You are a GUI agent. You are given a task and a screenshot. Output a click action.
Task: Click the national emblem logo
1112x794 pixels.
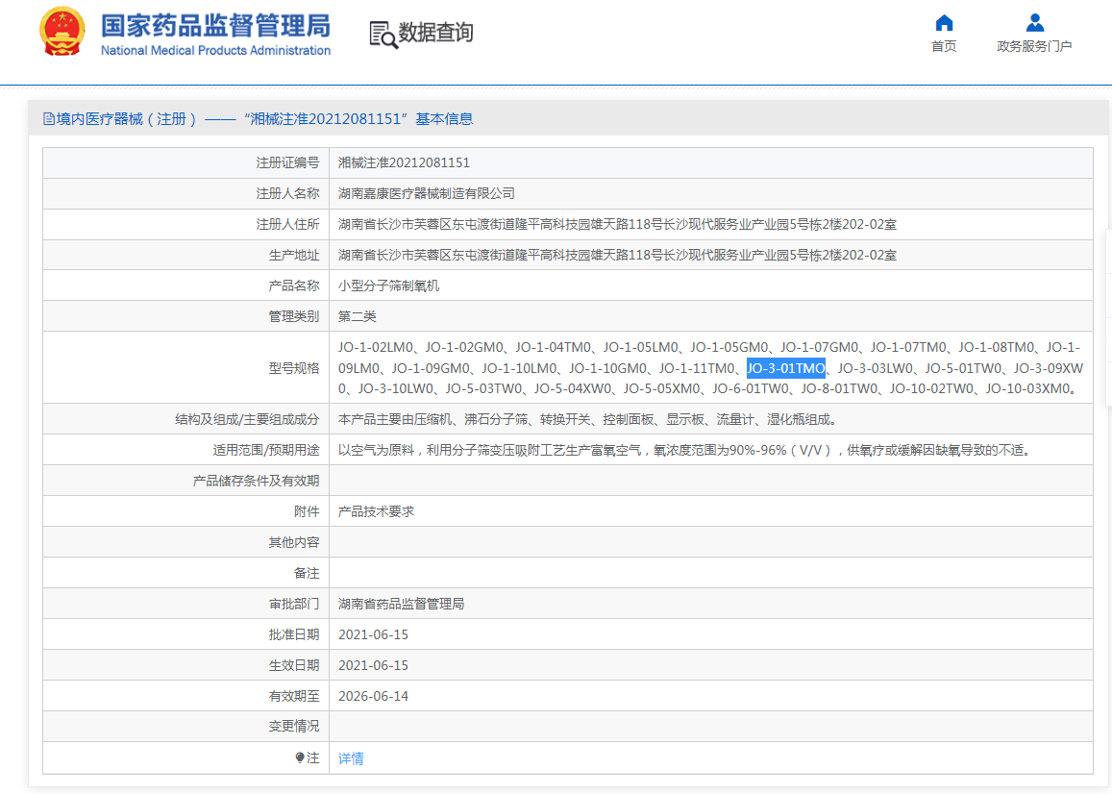coord(62,31)
